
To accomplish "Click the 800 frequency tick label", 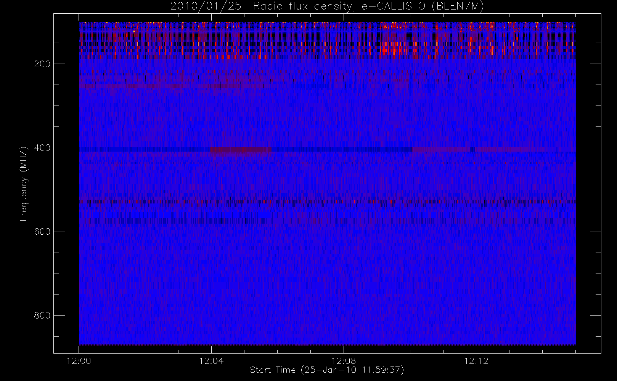I will coord(42,315).
